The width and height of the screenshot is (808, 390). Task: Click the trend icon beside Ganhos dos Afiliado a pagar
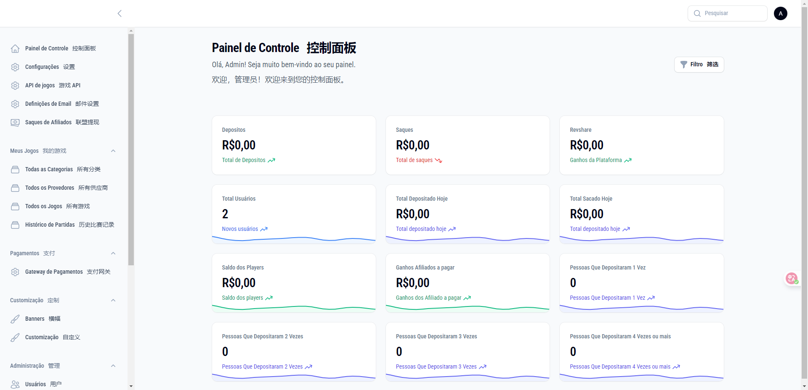tap(467, 298)
